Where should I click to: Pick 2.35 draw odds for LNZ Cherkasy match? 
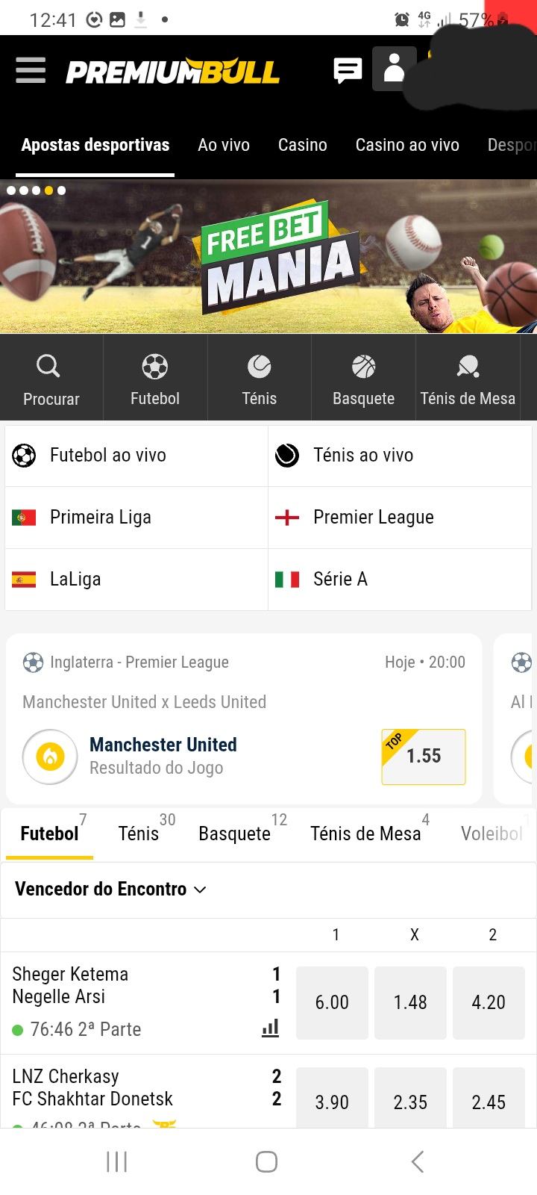(x=410, y=1101)
